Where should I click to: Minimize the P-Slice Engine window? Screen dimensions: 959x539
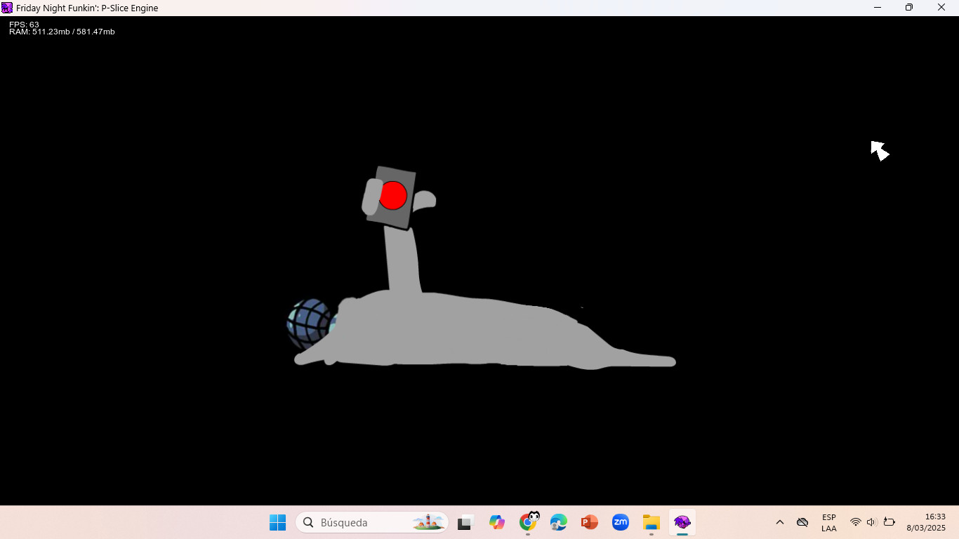pos(877,8)
